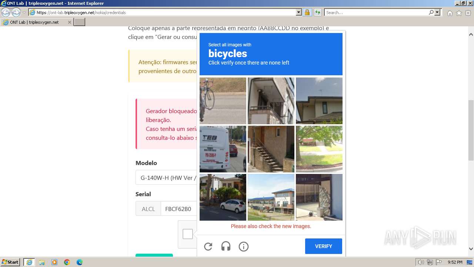
Task: Open recent pages dropdown arrow
Action: [x=24, y=13]
